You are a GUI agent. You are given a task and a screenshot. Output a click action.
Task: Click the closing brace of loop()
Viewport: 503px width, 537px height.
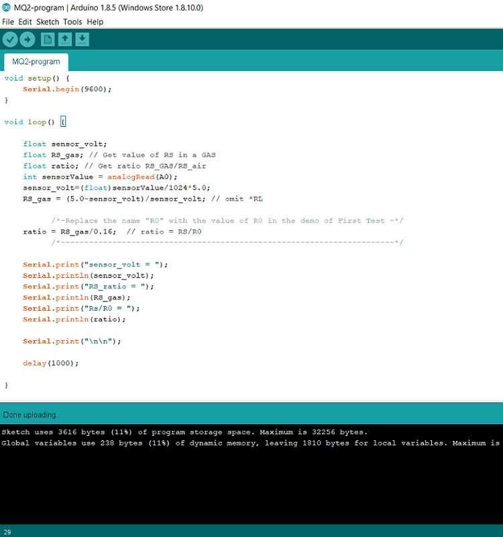pyautogui.click(x=6, y=385)
